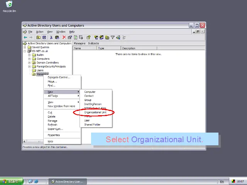Click the Internet Explorer quick launch icon
Screen dimensions: 247x185
click(36, 182)
